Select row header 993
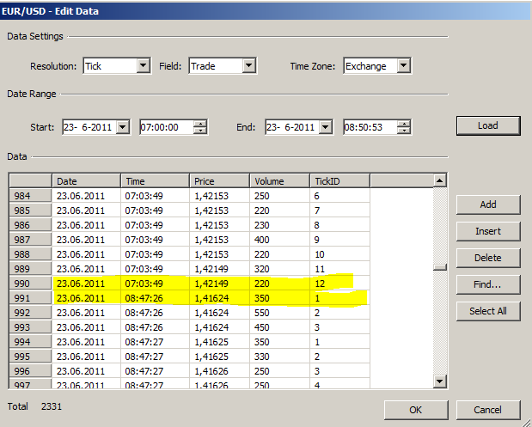The image size is (532, 427). coord(31,327)
